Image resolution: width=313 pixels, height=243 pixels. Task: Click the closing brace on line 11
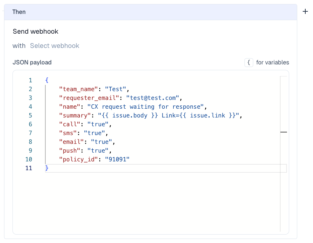coord(47,168)
